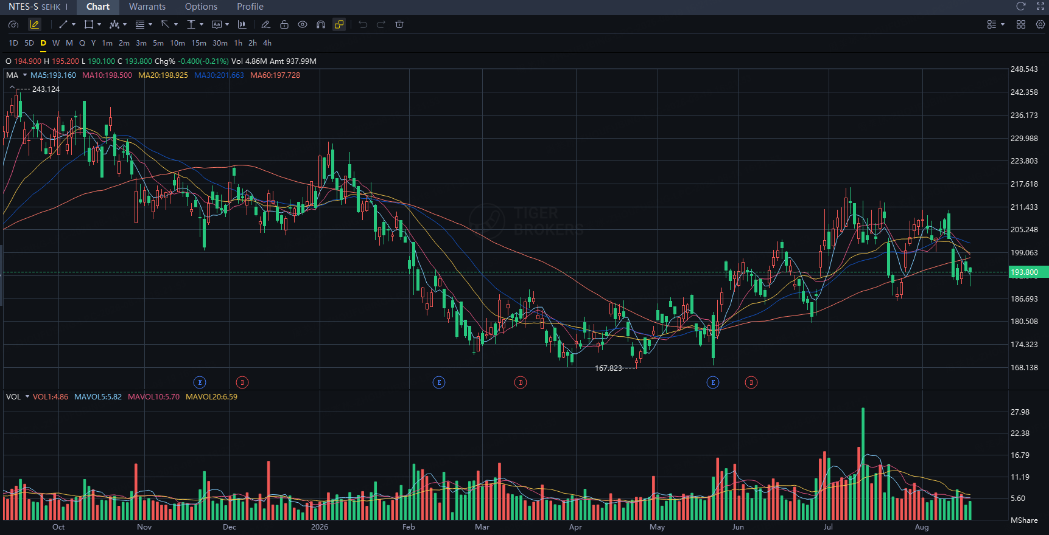Switch to the W weekly interval
This screenshot has height=535, width=1049.
(56, 43)
